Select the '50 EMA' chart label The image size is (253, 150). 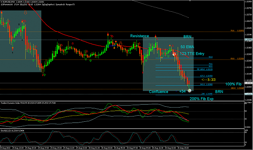pyautogui.click(x=187, y=47)
